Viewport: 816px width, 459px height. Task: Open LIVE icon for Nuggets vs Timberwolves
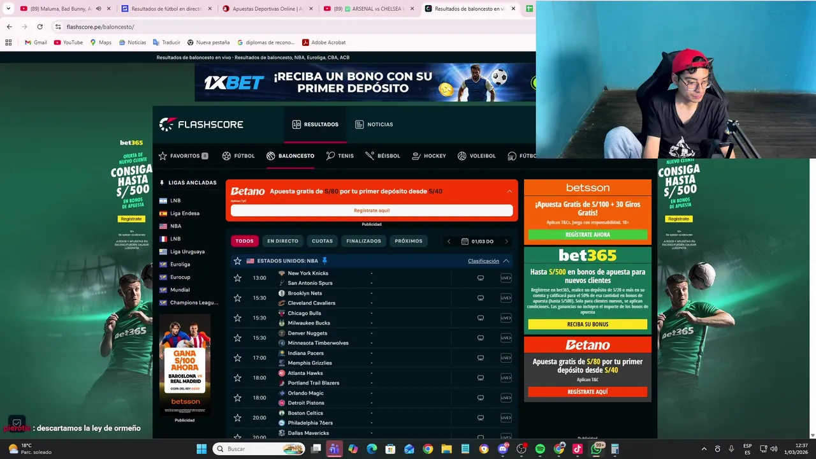(x=506, y=338)
